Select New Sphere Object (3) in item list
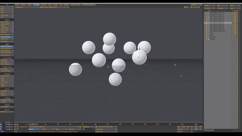242x136 pixels. [217, 17]
